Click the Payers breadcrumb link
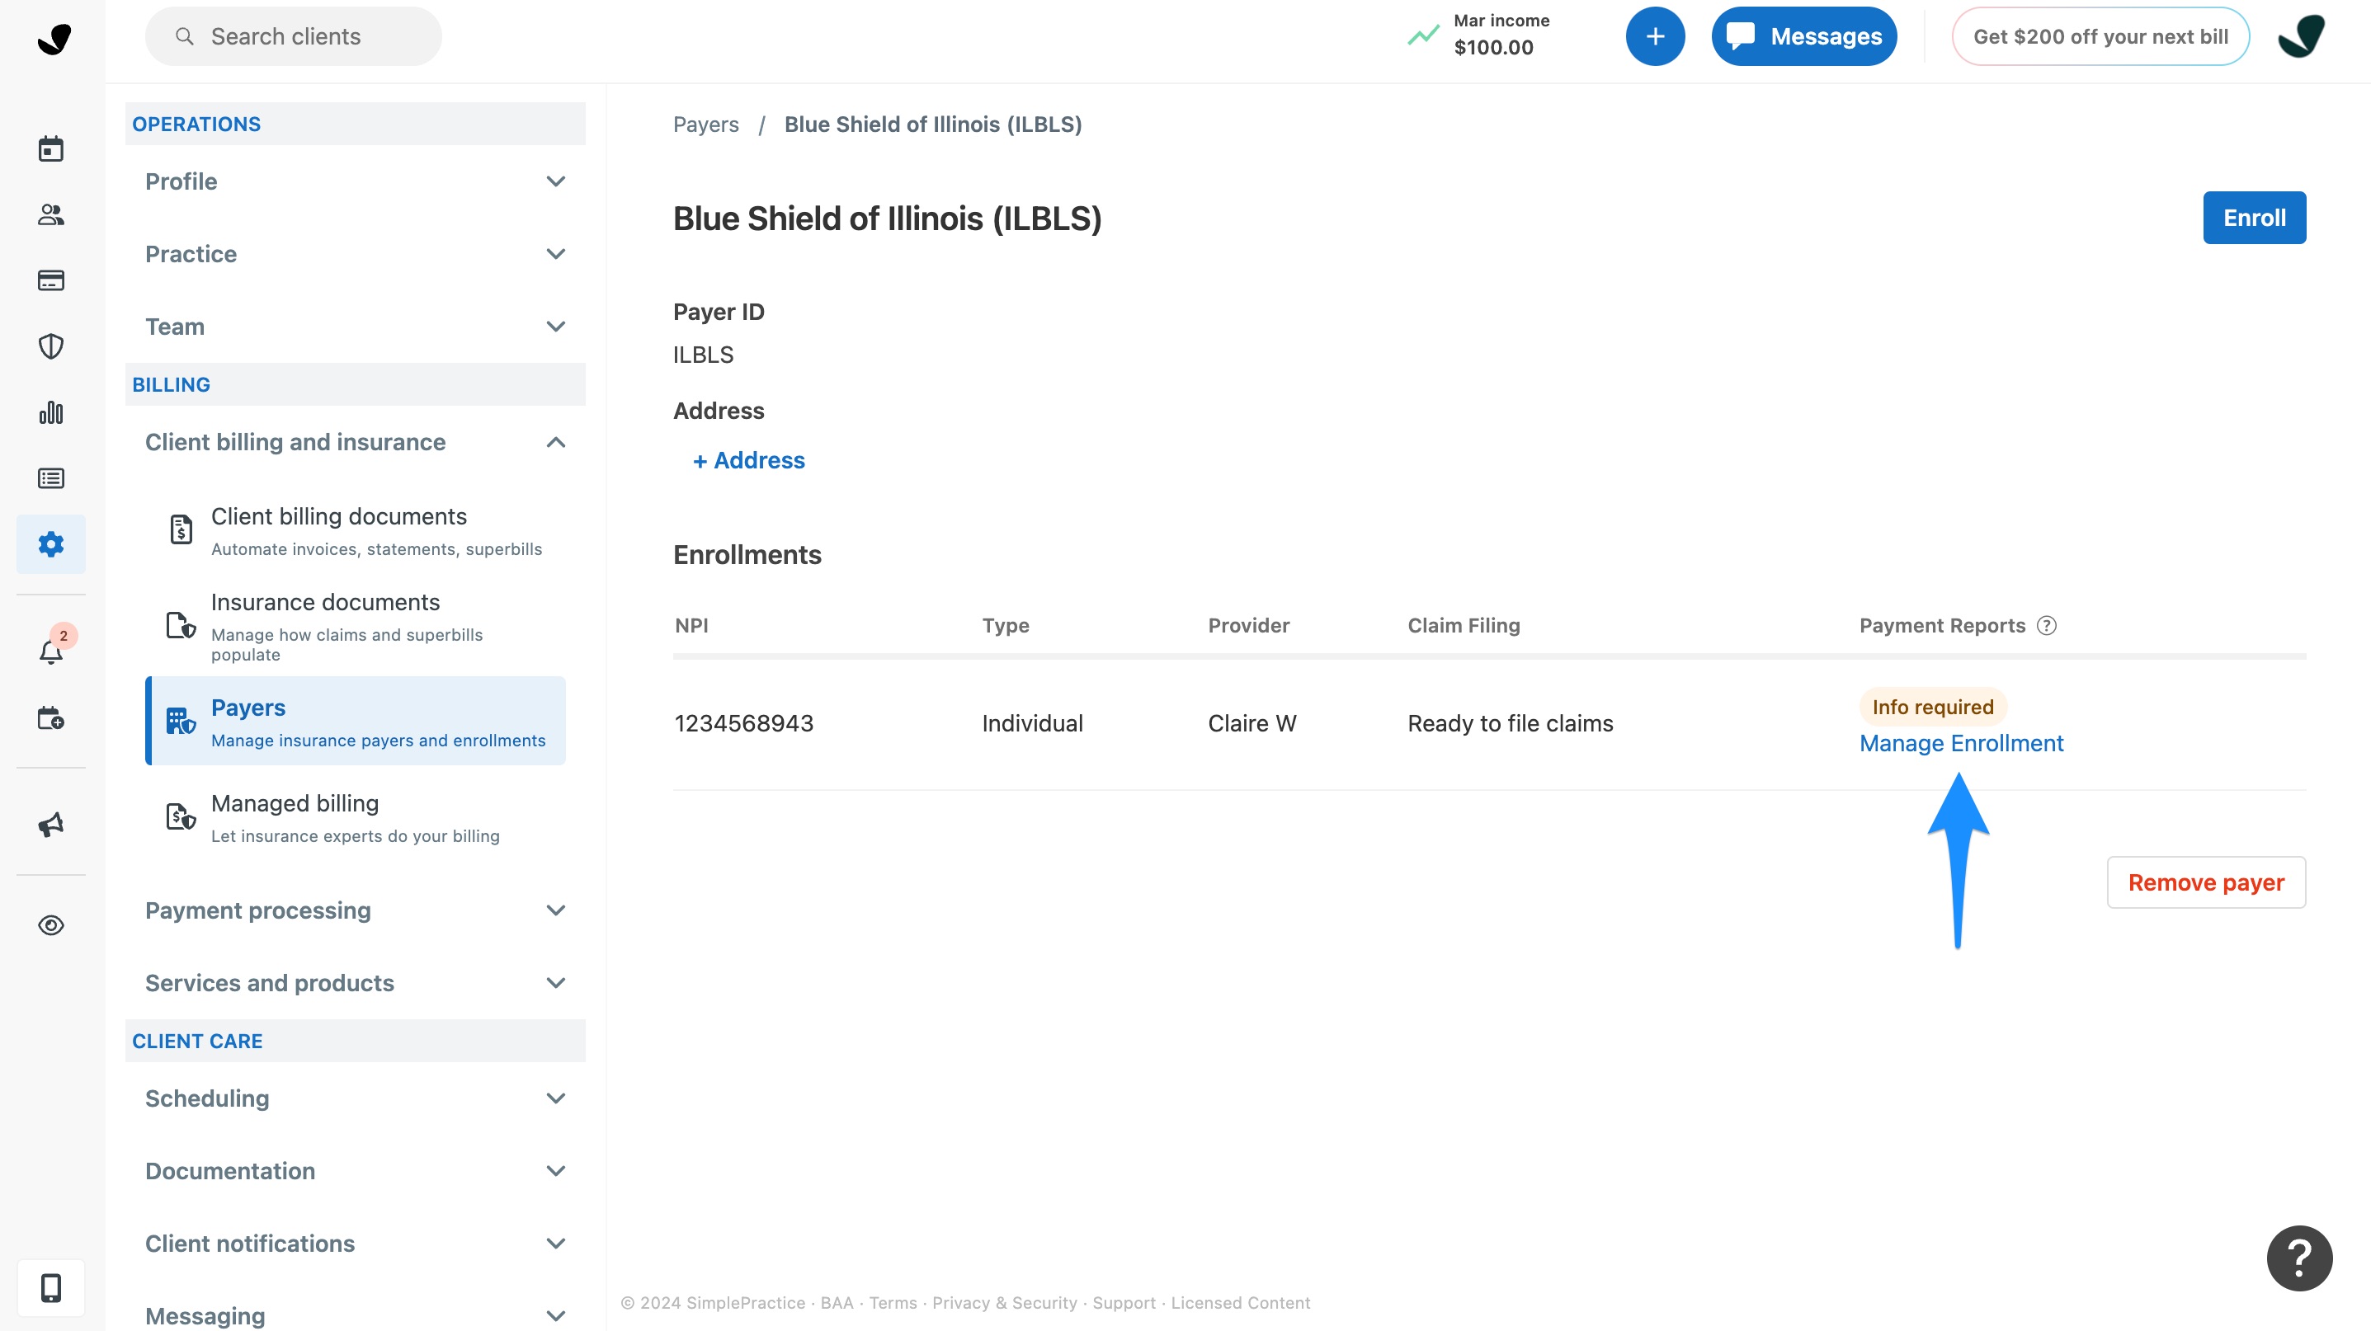Screen dimensions: 2371x1331 point(705,123)
